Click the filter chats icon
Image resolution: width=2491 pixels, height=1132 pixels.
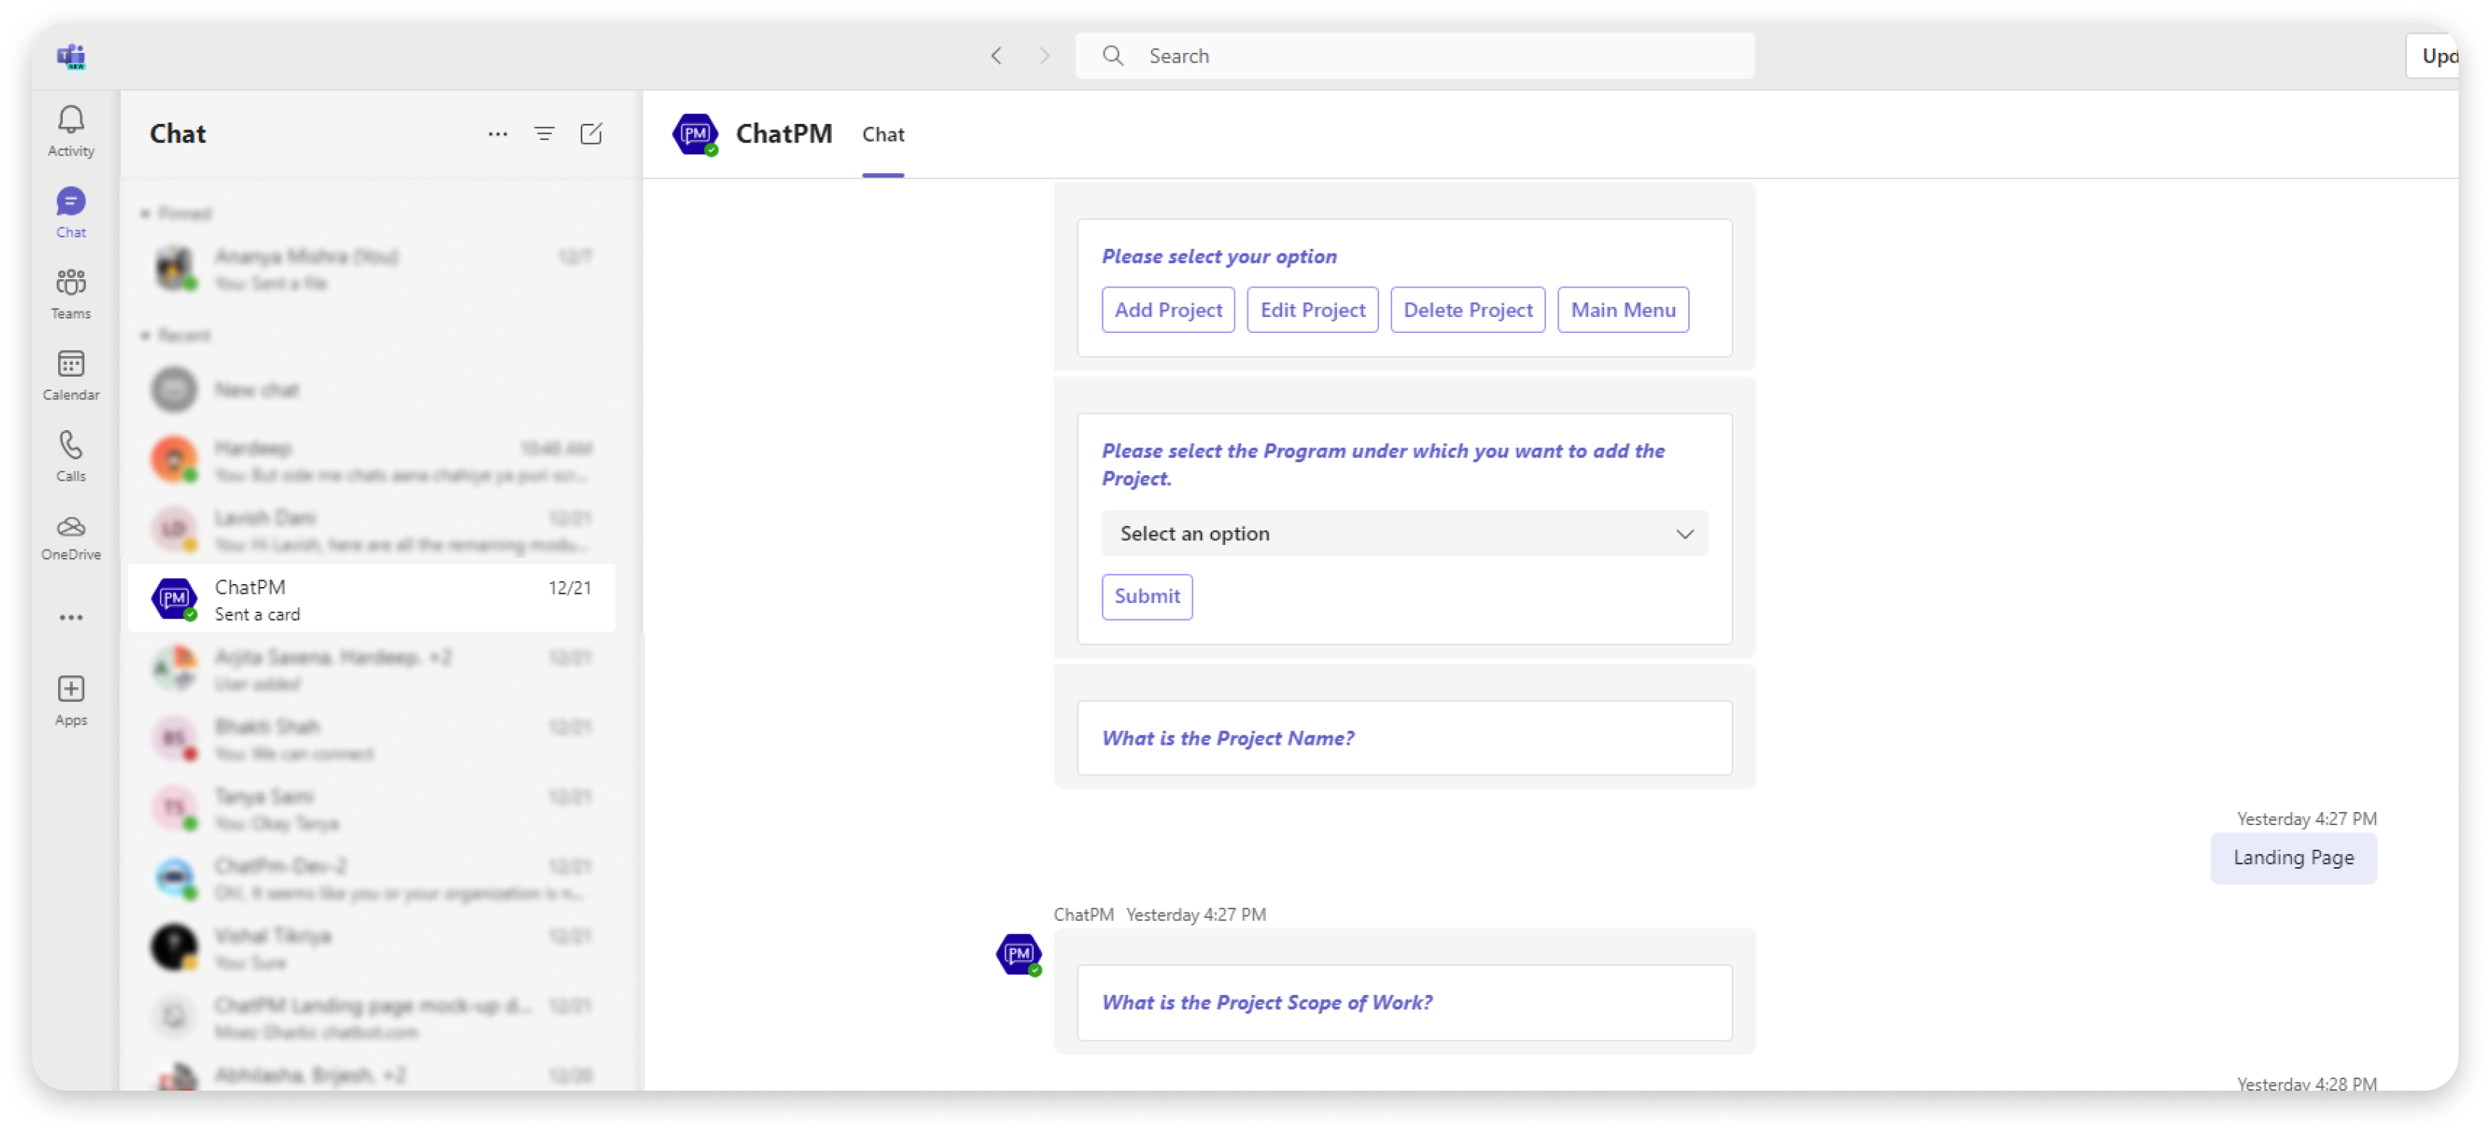pos(544,133)
